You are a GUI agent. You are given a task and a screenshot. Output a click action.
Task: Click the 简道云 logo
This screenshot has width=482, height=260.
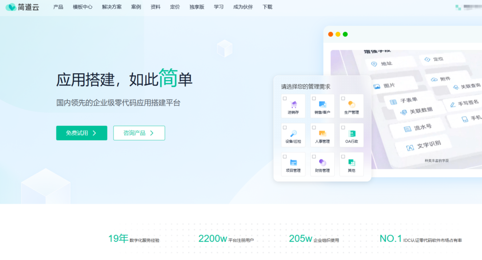(x=23, y=7)
